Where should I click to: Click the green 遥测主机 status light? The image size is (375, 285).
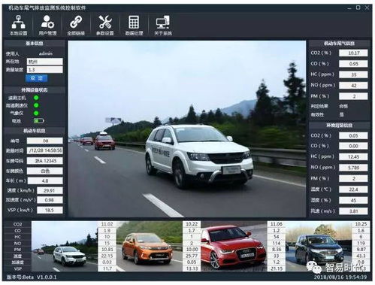[36, 98]
